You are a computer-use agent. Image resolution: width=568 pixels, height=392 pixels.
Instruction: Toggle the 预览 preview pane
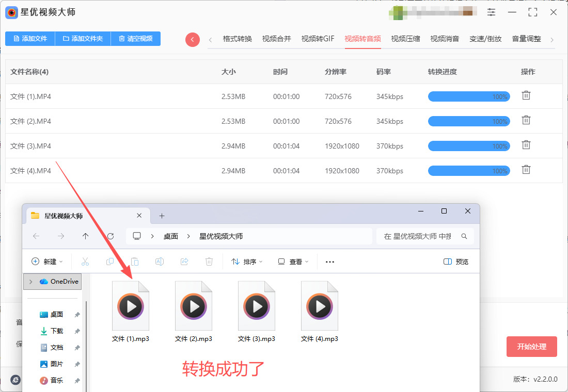456,262
